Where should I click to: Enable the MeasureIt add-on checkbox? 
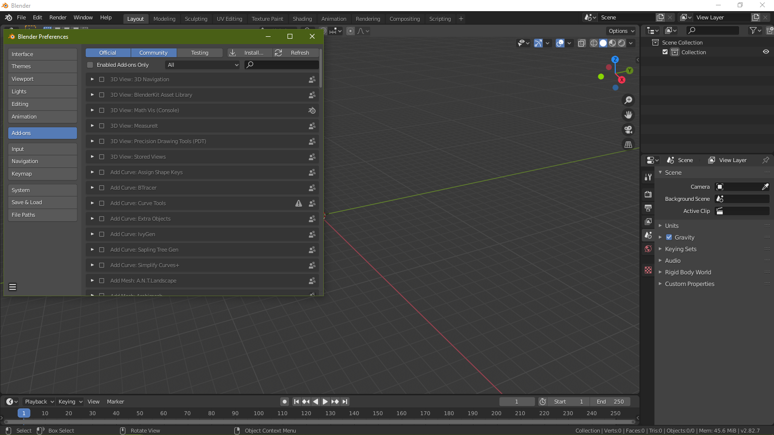coord(102,126)
